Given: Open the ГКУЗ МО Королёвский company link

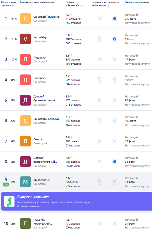Looking at the screenshot, I should click(x=43, y=221).
